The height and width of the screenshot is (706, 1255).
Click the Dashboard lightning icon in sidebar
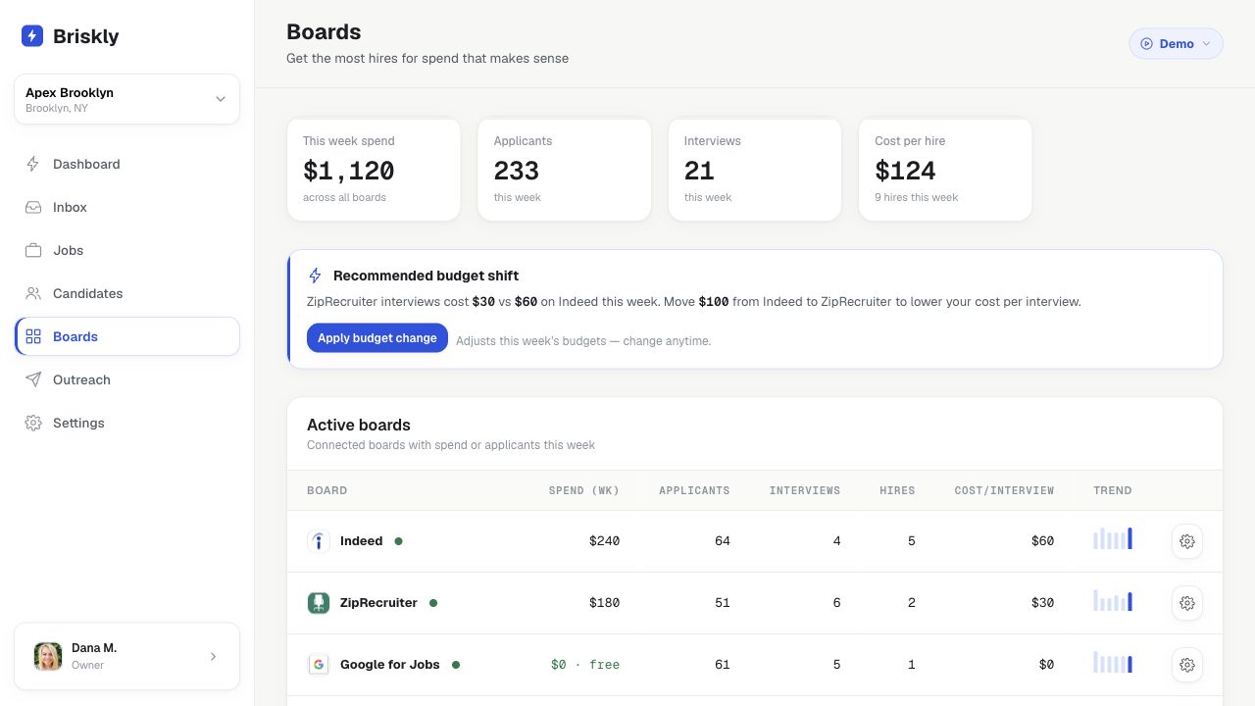point(33,164)
